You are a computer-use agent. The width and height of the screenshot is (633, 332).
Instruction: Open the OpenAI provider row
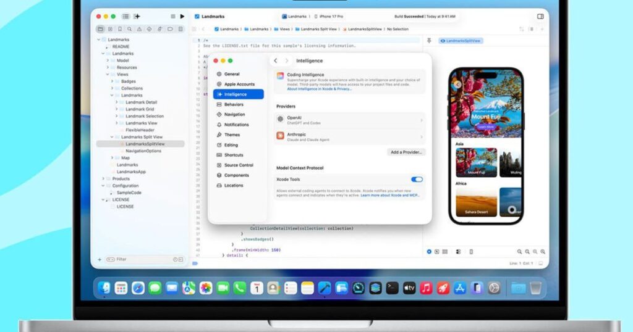point(349,120)
